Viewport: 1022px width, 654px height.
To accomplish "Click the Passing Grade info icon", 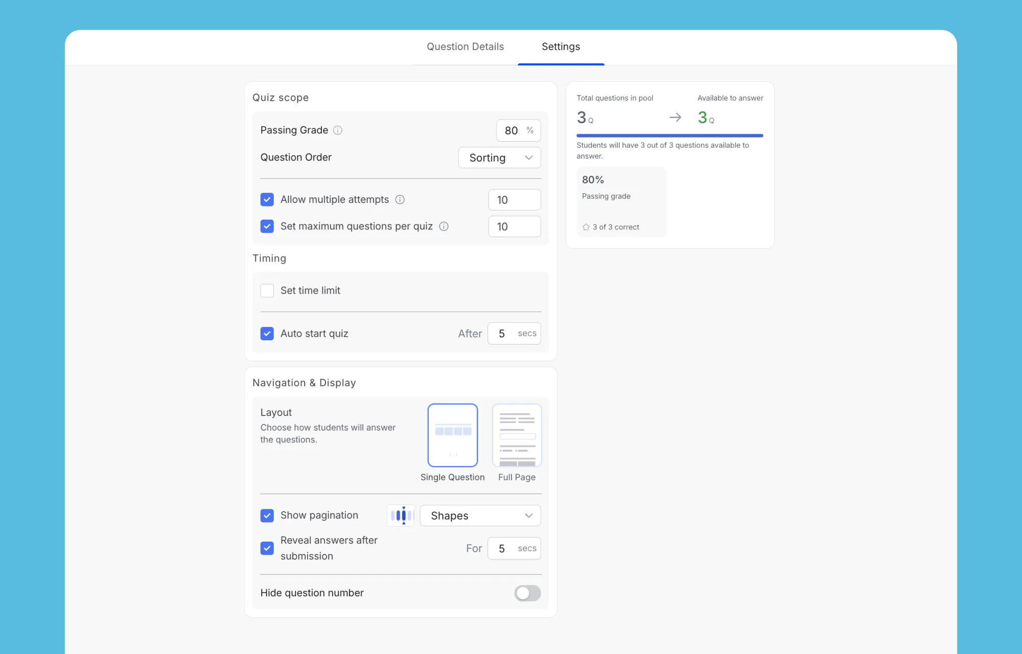I will 338,130.
